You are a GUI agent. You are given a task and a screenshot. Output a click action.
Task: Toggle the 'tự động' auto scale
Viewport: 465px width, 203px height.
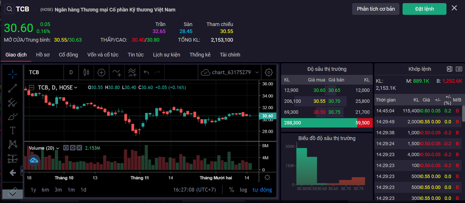(x=262, y=189)
